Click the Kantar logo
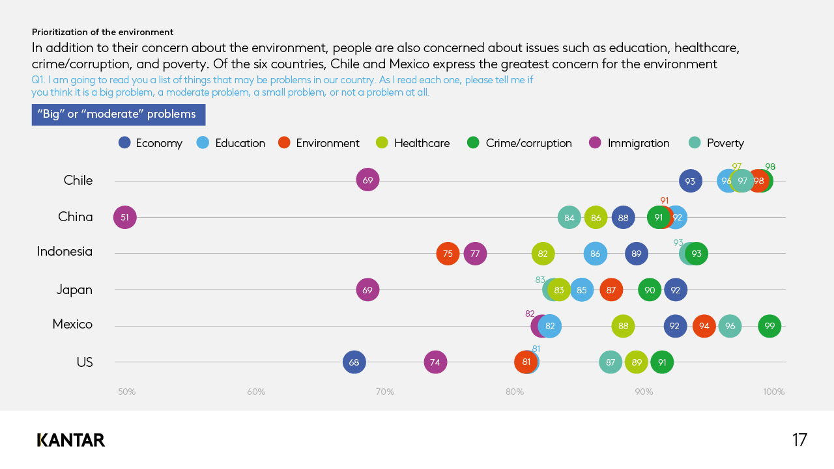Image resolution: width=834 pixels, height=469 pixels. click(x=71, y=440)
